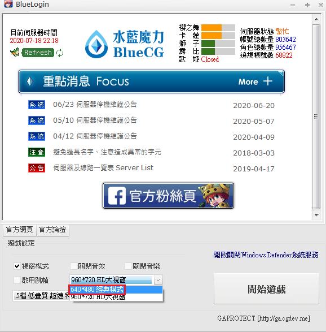Click the 開始遊戲 start game button
Screen dimensions: 326x332
[x=266, y=289]
